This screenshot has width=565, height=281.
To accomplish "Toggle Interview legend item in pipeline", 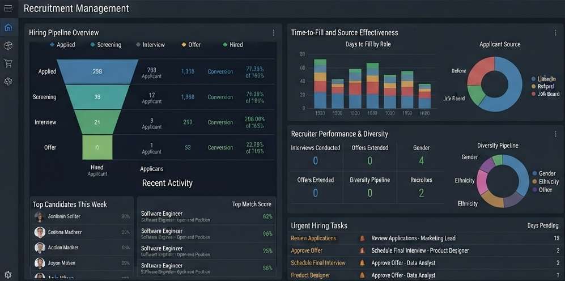I will point(150,45).
